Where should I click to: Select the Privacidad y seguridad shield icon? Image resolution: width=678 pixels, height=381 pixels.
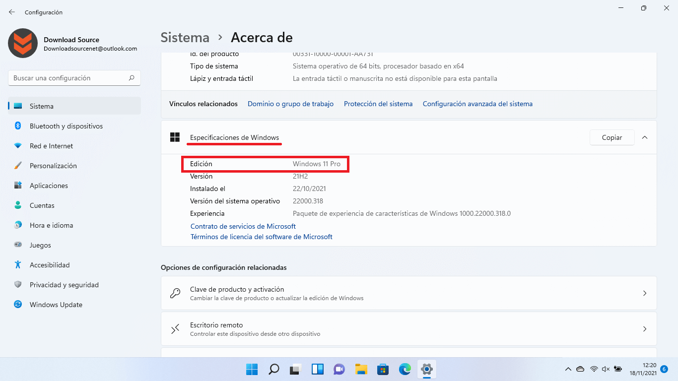[x=18, y=285]
